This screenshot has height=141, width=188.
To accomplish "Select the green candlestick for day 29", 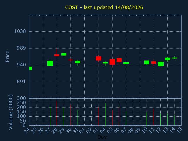I will 64,54.
